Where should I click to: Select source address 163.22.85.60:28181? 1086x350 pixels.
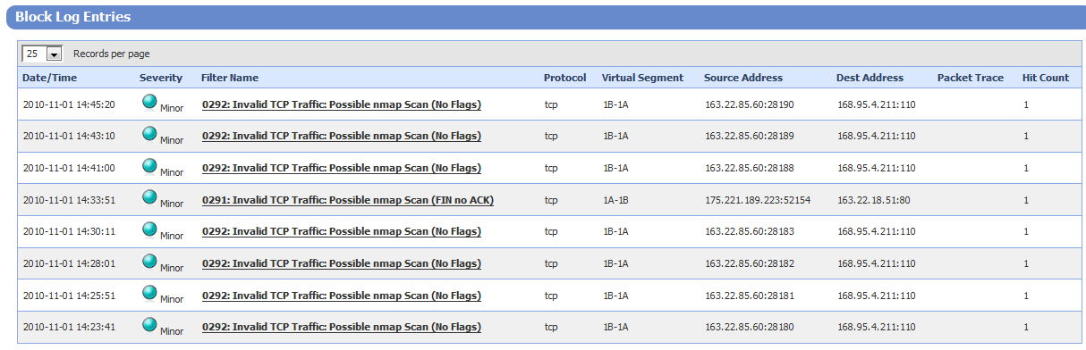click(750, 295)
